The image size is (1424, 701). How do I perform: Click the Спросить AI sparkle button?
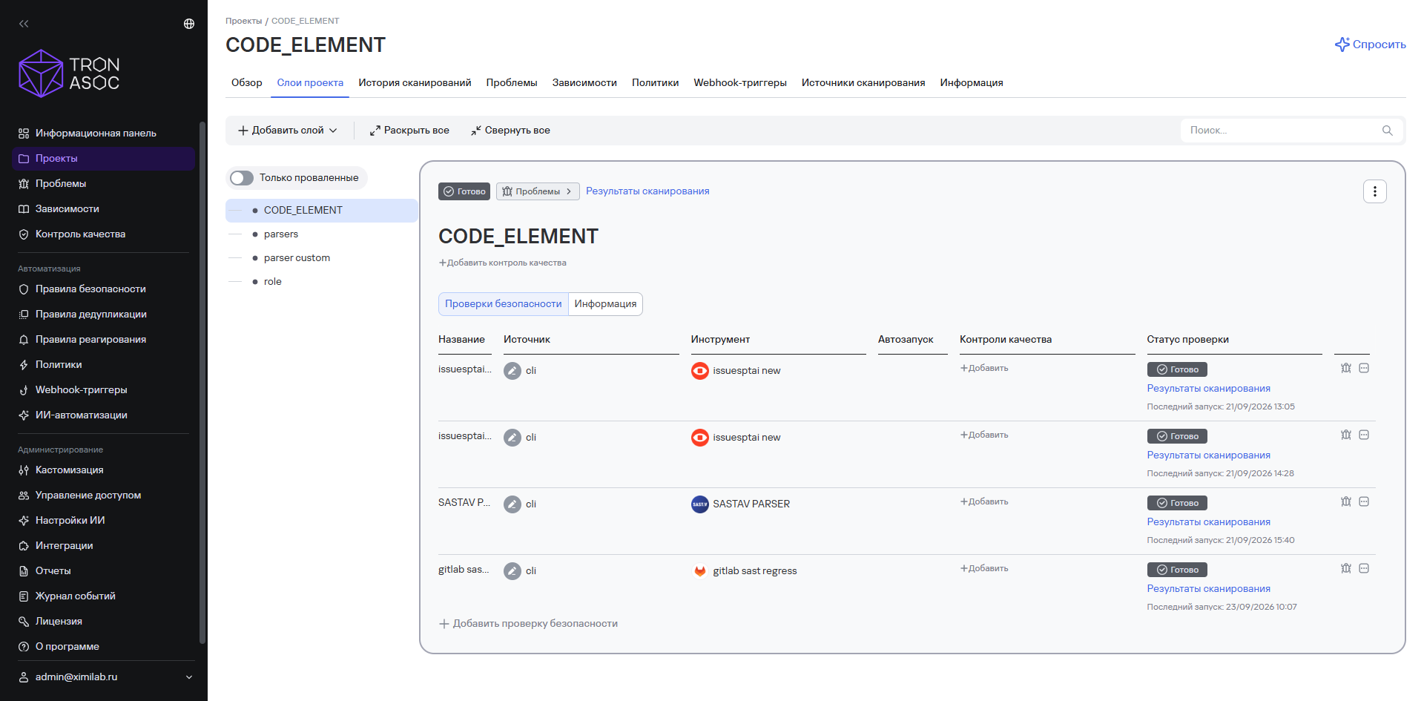tap(1370, 45)
